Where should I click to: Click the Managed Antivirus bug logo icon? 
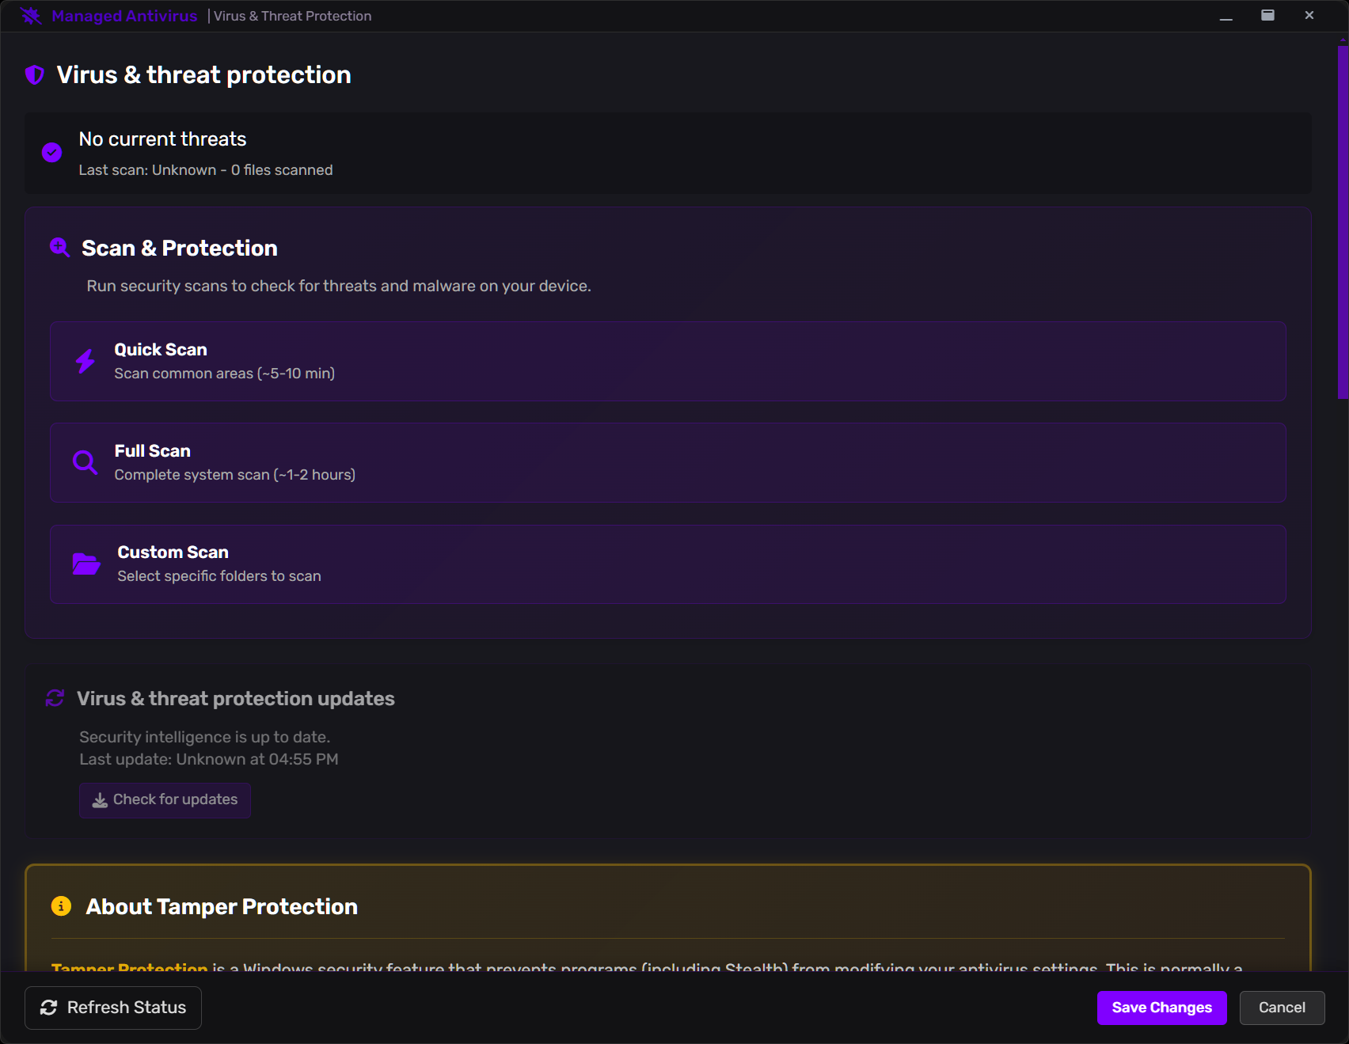tap(31, 16)
